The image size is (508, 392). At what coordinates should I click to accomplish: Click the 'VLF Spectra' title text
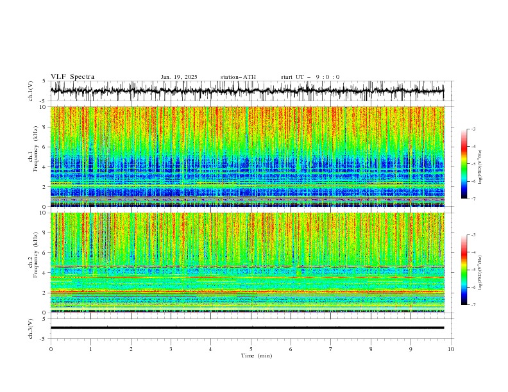72,77
